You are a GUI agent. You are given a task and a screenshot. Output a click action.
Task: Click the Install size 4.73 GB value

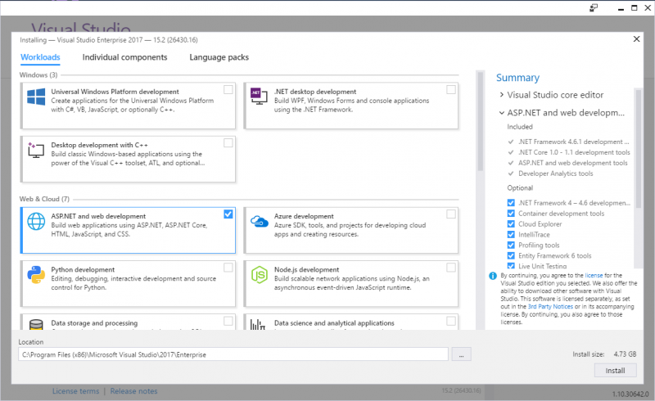[x=625, y=354]
